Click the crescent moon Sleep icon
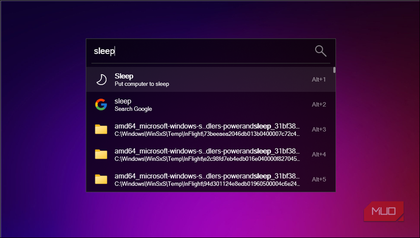Viewport: 420px width, 238px height. coord(101,79)
